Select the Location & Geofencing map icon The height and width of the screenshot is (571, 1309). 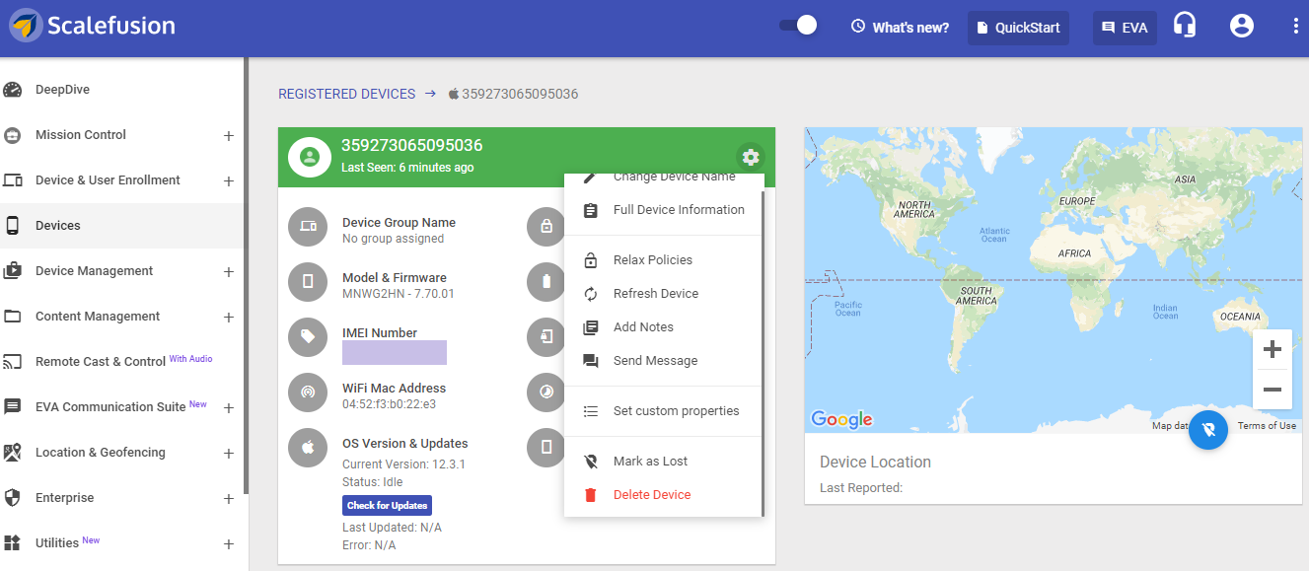pos(13,453)
